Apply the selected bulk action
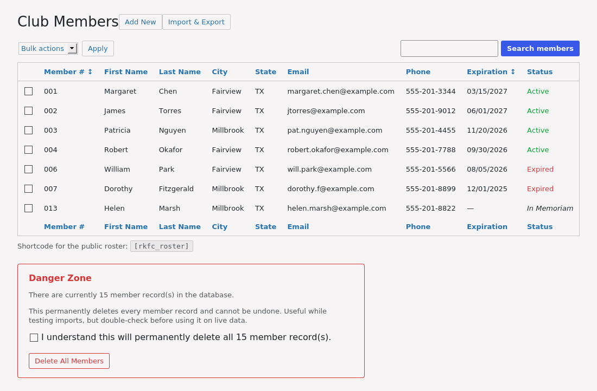 (98, 49)
